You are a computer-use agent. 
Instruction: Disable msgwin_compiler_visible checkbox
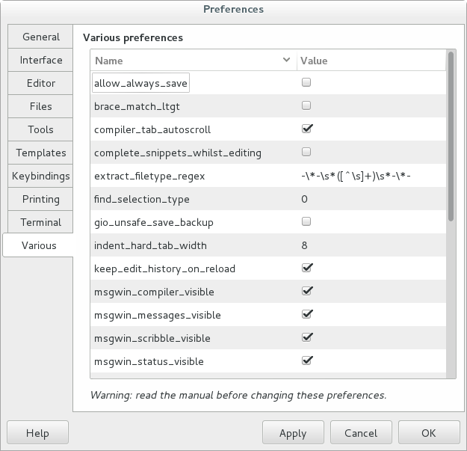pyautogui.click(x=306, y=292)
